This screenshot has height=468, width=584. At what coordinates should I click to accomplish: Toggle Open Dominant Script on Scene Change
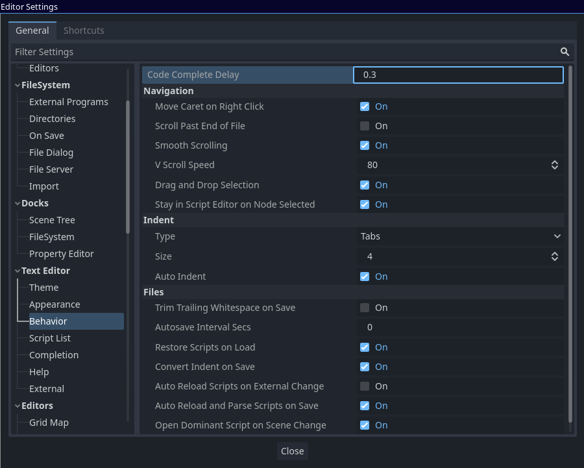365,425
